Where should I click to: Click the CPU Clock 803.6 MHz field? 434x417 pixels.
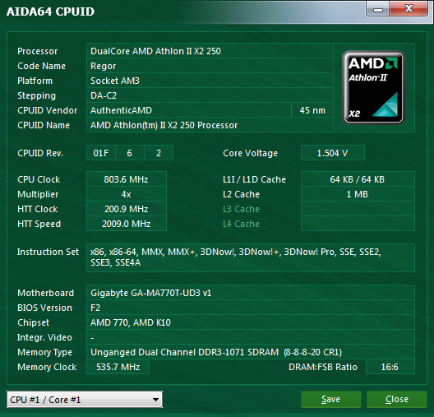pos(127,179)
